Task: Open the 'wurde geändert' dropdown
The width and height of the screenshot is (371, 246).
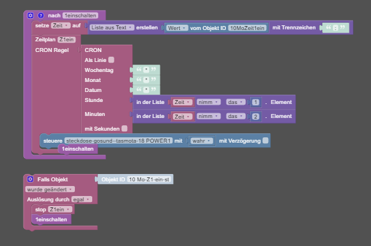Action: 50,189
